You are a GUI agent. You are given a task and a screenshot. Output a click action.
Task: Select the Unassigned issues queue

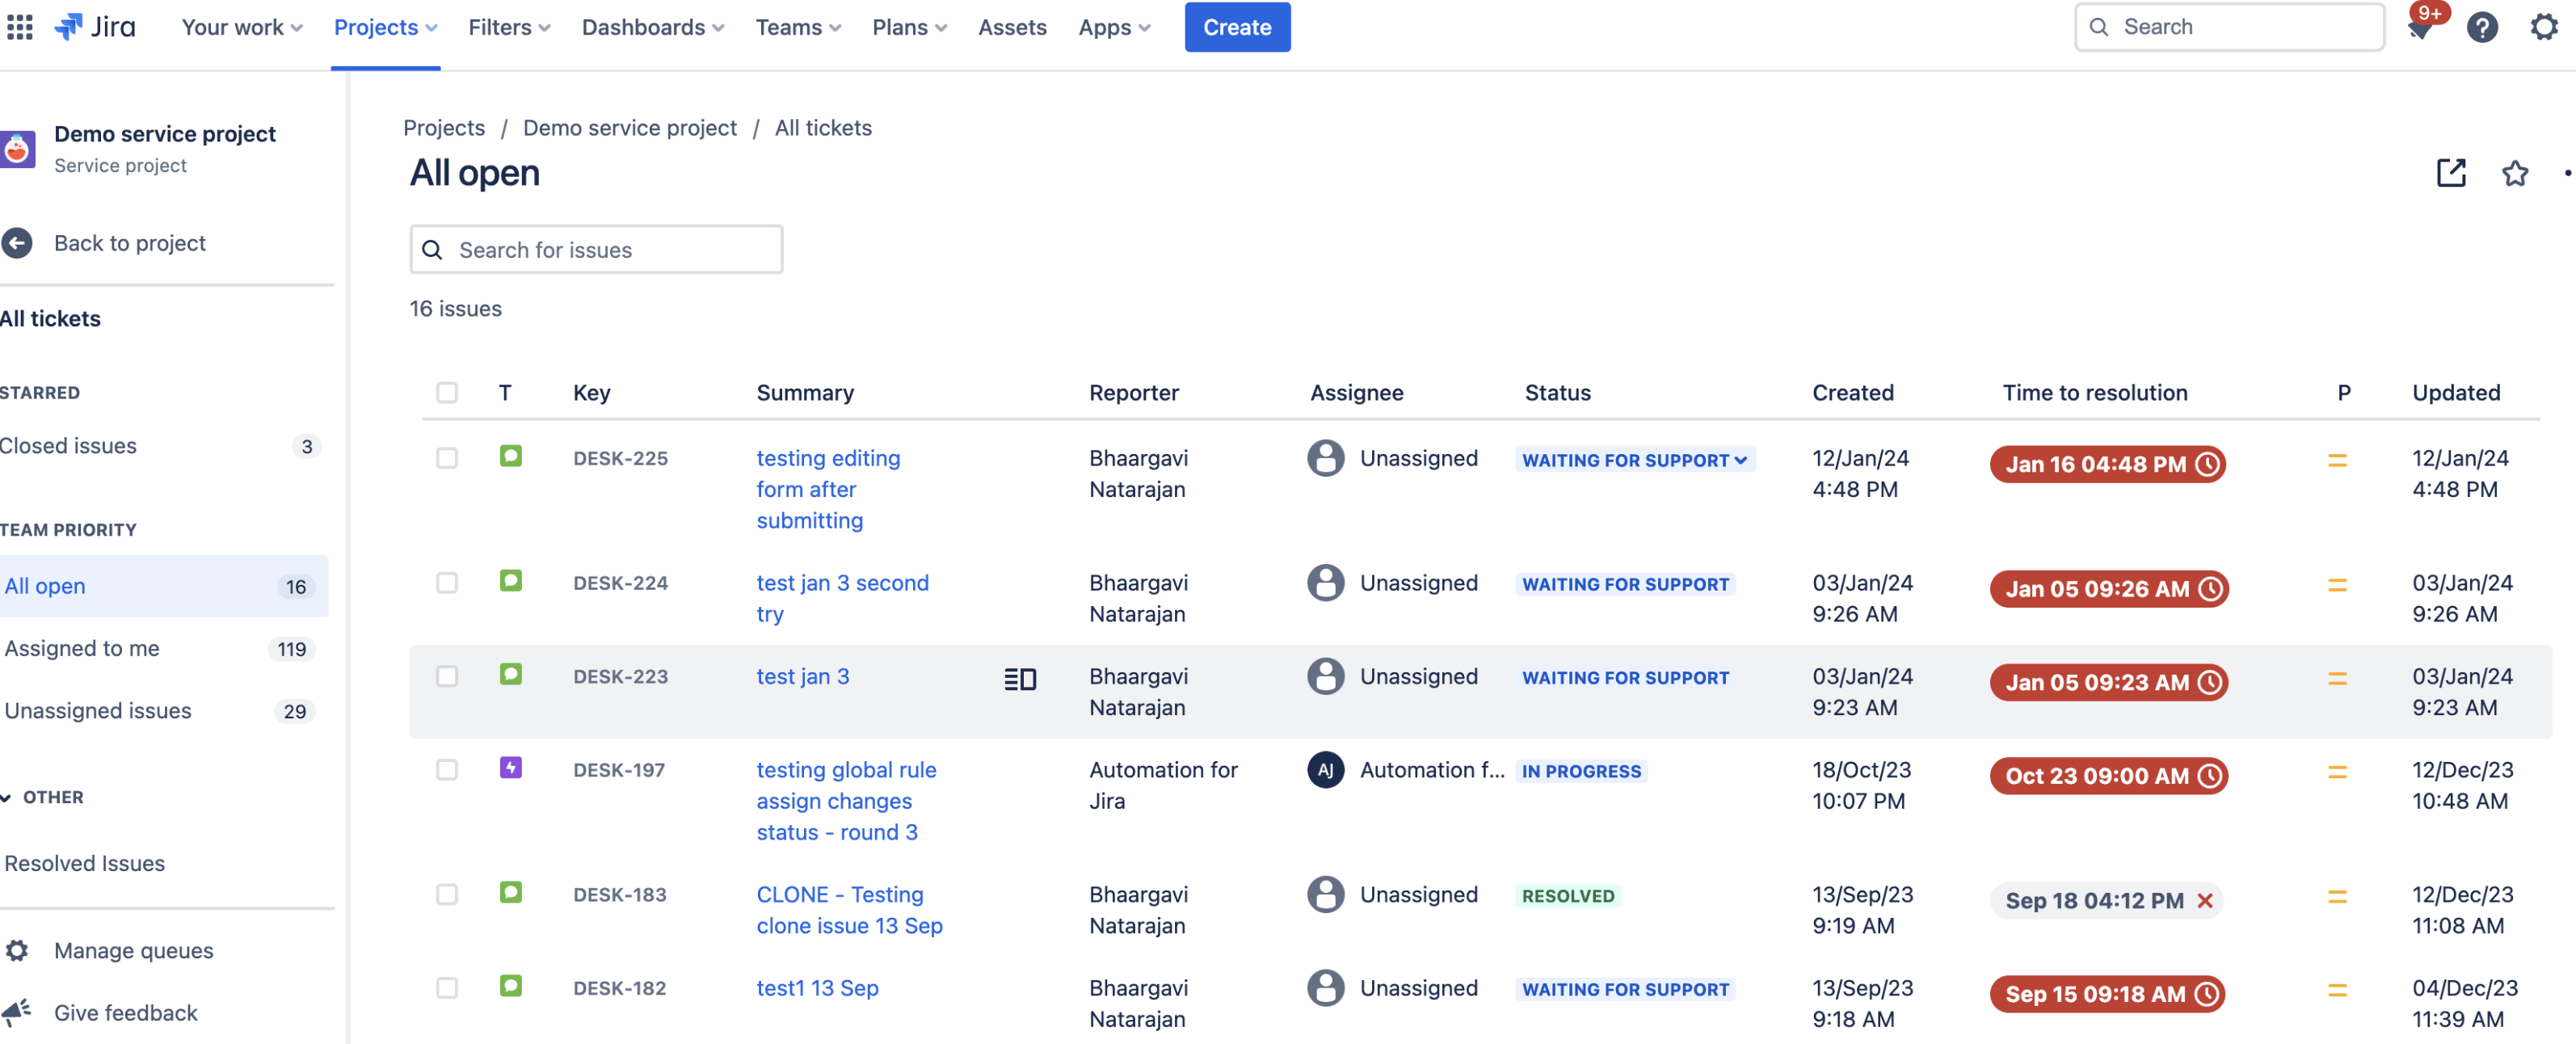(98, 710)
